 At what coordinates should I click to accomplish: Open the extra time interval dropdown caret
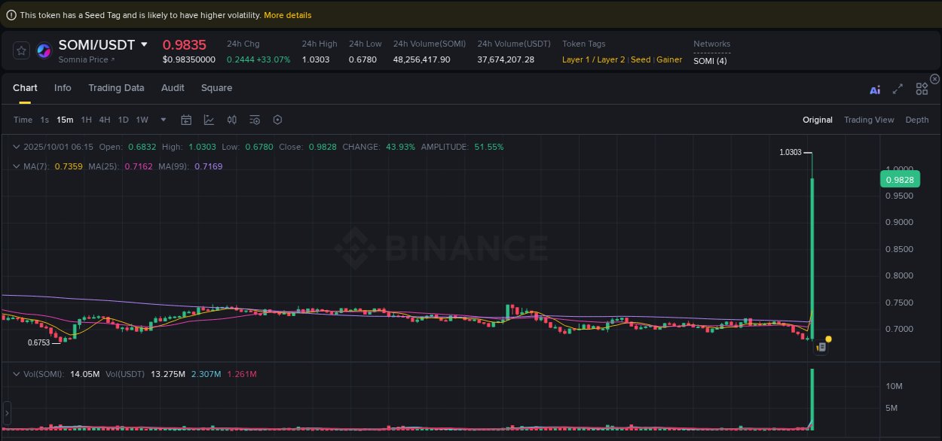[163, 120]
